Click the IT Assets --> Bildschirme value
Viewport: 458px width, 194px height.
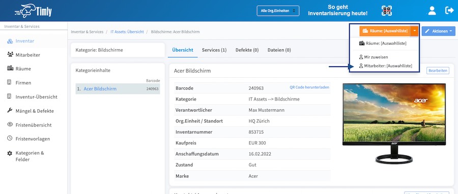pyautogui.click(x=274, y=99)
